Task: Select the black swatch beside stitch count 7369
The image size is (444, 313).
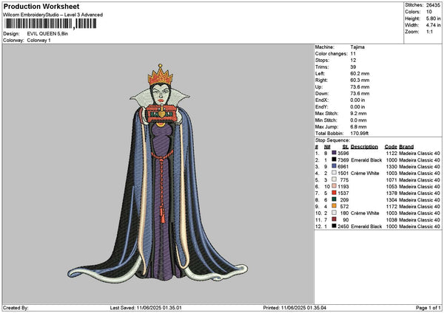Action: pyautogui.click(x=334, y=159)
